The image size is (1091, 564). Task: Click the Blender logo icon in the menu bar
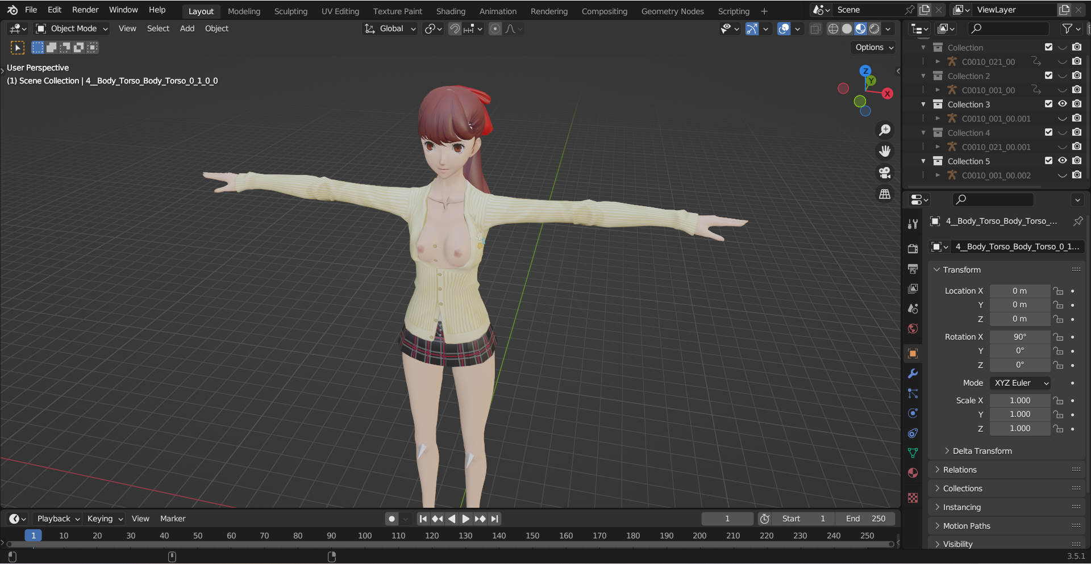pyautogui.click(x=13, y=10)
